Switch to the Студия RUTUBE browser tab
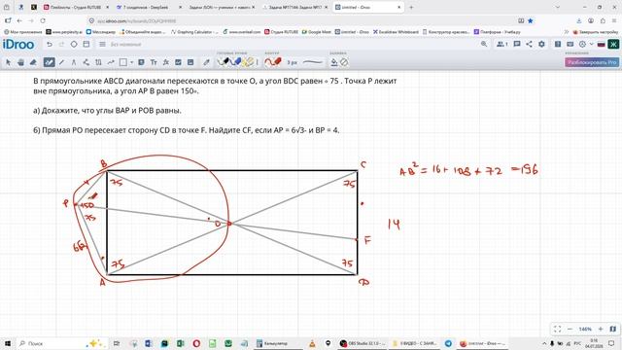 [x=76, y=7]
